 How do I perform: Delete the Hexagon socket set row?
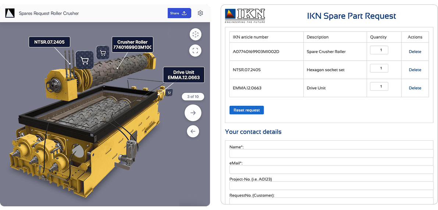coord(415,70)
